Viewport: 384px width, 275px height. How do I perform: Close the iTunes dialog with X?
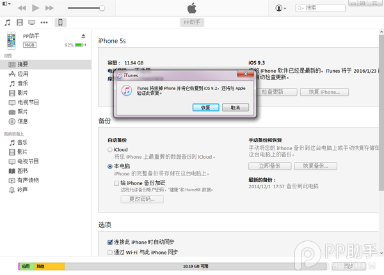[x=245, y=74]
